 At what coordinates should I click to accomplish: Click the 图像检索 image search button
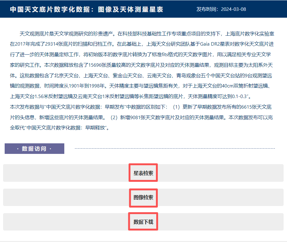(143, 197)
